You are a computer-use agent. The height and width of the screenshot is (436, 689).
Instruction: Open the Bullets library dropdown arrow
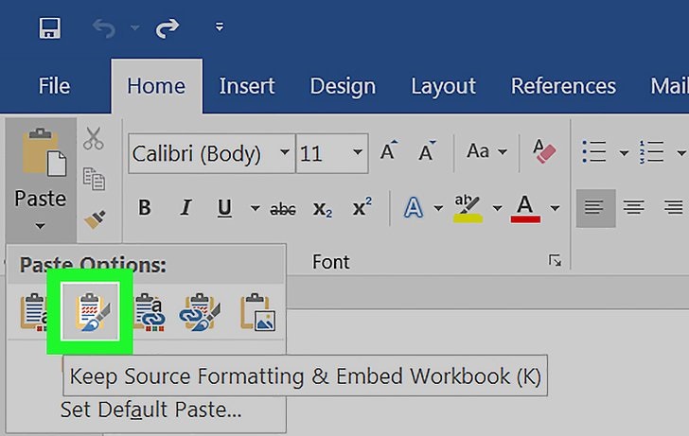pyautogui.click(x=623, y=153)
